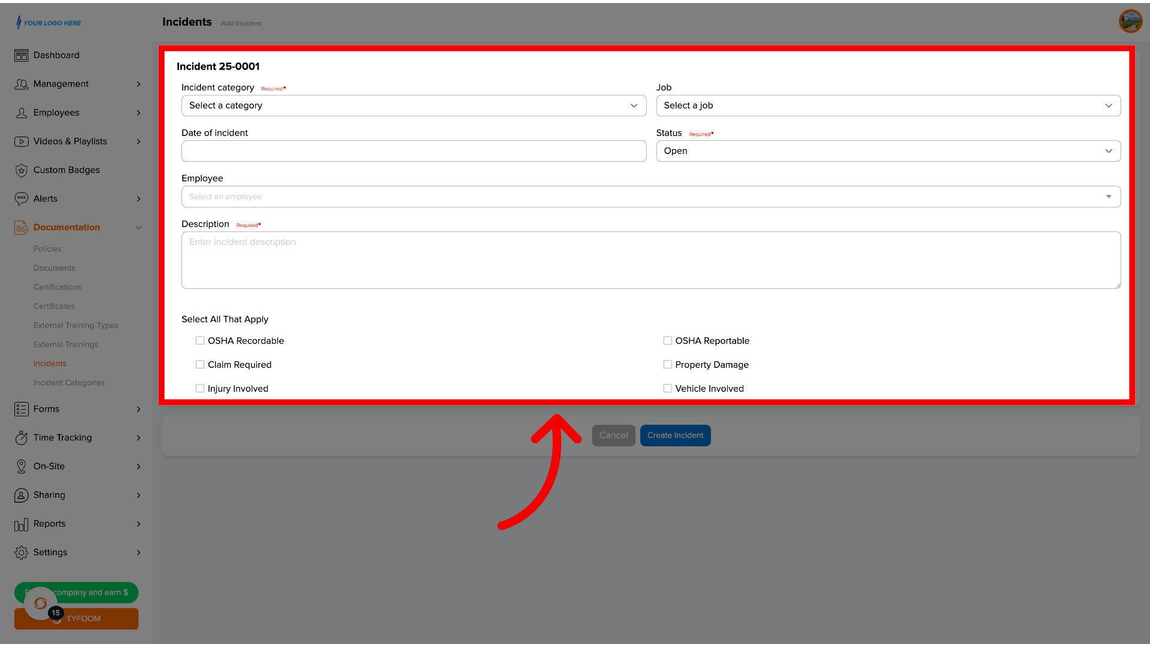The width and height of the screenshot is (1150, 647).
Task: Expand the Reports chevron
Action: coord(138,524)
